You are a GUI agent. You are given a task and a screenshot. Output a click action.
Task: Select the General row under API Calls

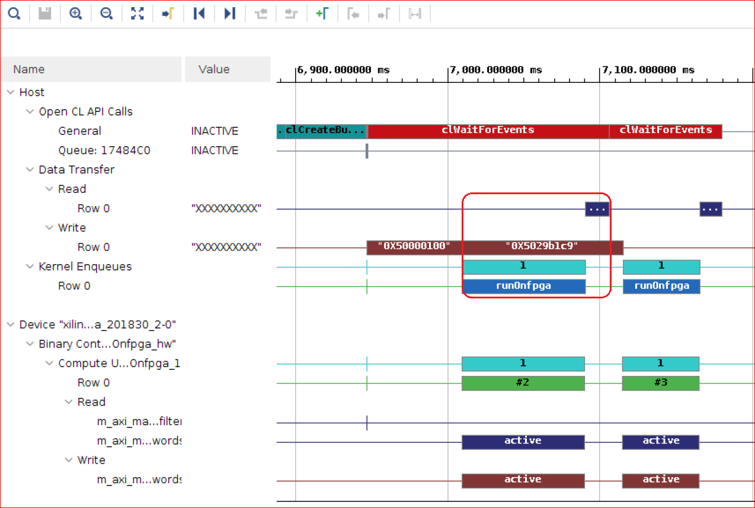pyautogui.click(x=79, y=131)
